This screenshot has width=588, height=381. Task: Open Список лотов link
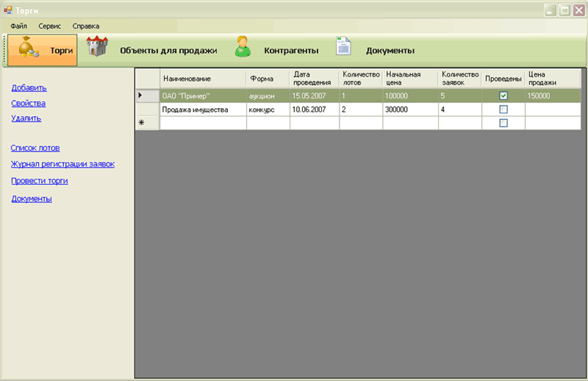(x=35, y=148)
